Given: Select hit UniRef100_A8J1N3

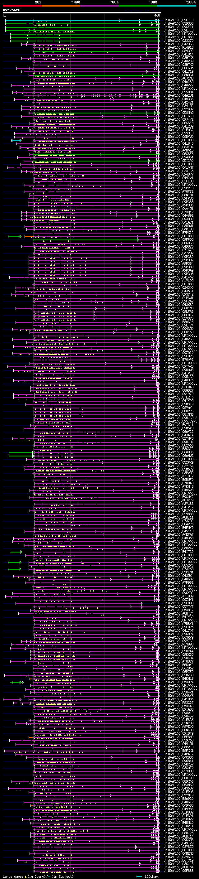Looking at the screenshot, I should tap(178, 79).
